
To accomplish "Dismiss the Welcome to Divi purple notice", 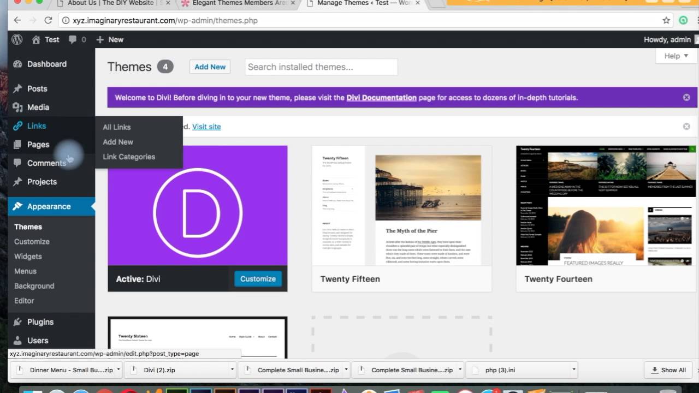I will tap(686, 97).
